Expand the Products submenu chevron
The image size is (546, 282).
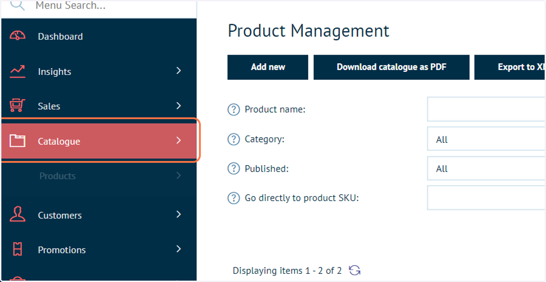coord(179,176)
